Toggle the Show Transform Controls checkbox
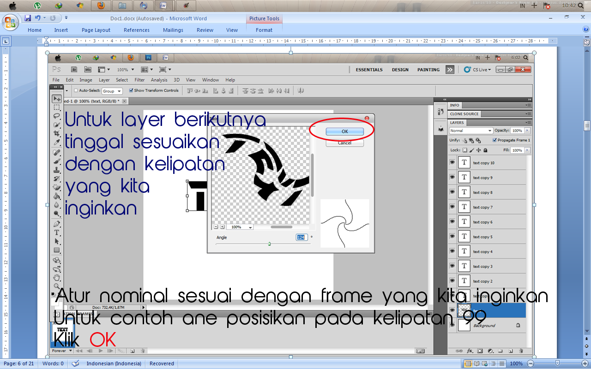This screenshot has height=369, width=591. pyautogui.click(x=131, y=90)
